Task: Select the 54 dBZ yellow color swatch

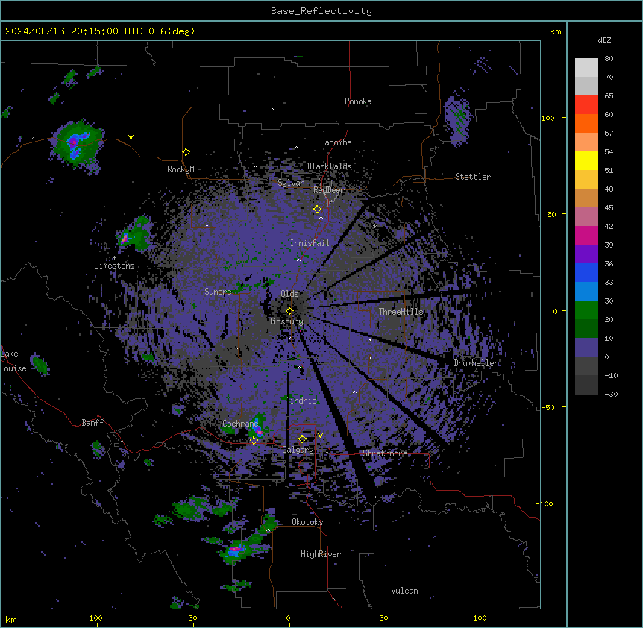Action: pos(586,160)
